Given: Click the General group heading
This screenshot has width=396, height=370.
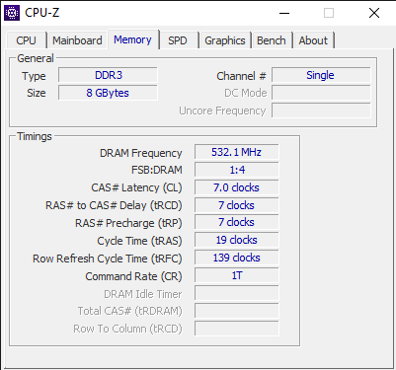Looking at the screenshot, I should (36, 58).
